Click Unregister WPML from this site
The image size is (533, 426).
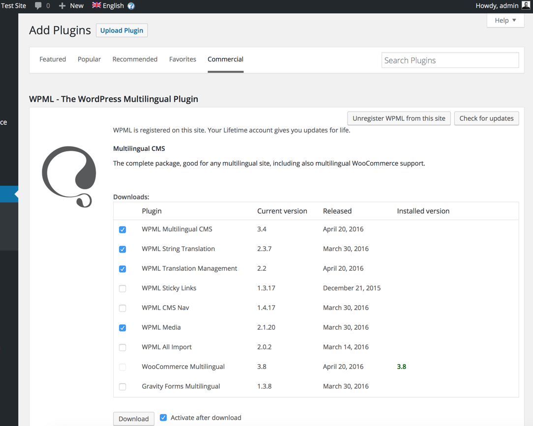[x=399, y=118]
